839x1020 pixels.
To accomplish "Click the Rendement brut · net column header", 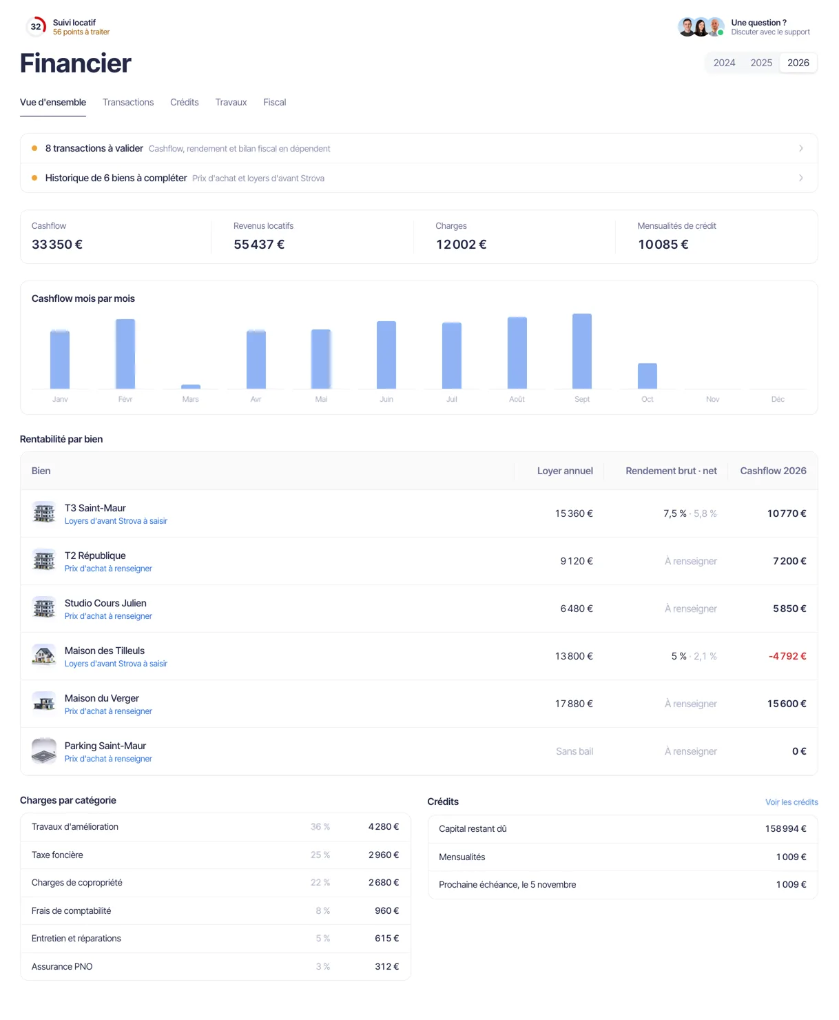I will click(671, 471).
